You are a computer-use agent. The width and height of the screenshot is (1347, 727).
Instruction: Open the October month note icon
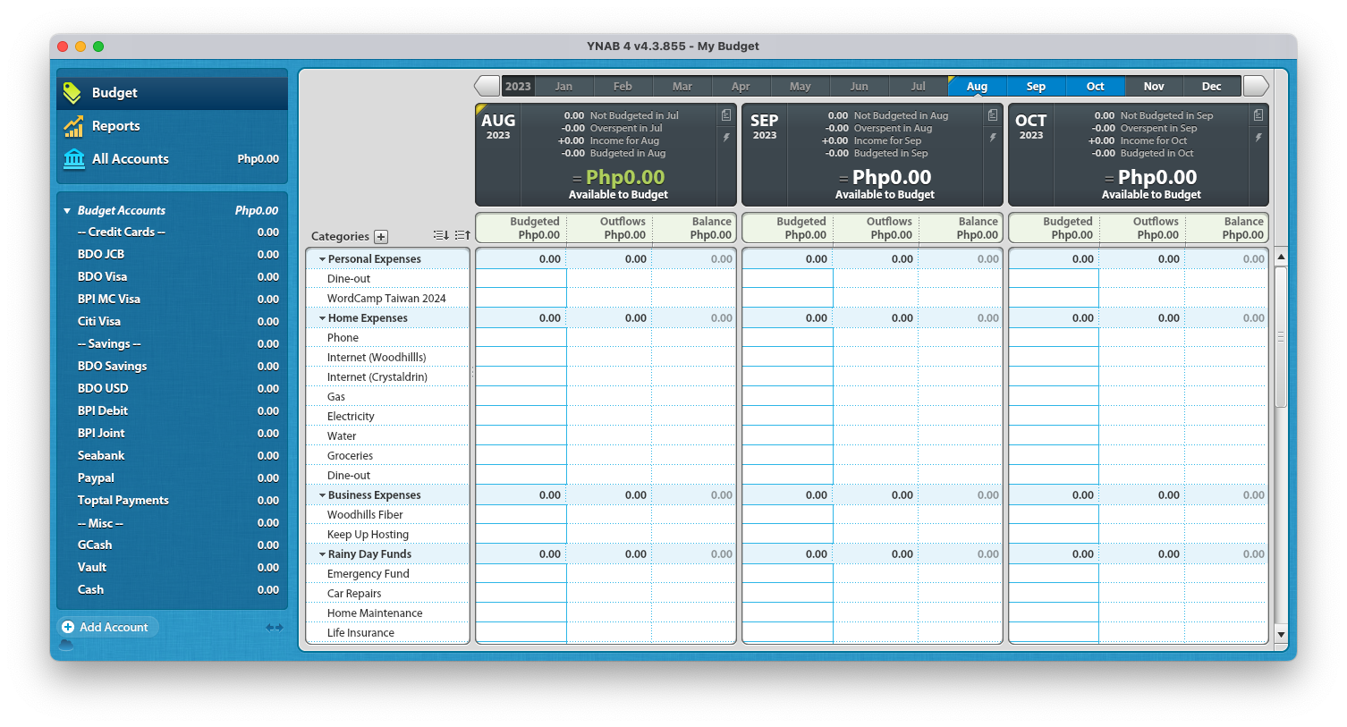(x=1258, y=115)
